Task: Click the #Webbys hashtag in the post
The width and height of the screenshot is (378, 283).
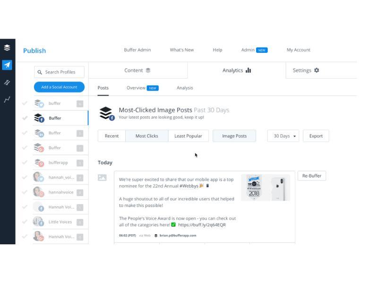Action: point(189,186)
